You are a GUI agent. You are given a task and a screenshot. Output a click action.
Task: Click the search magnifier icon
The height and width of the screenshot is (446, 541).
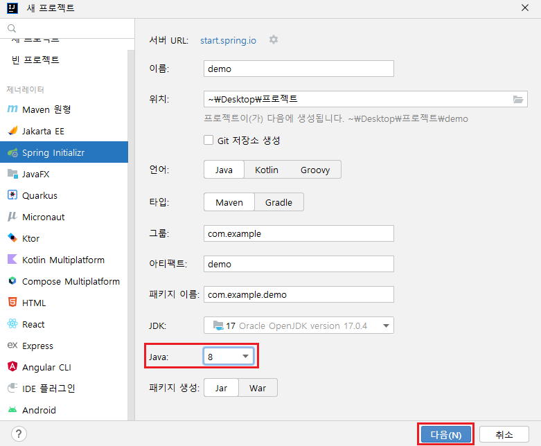[x=12, y=28]
